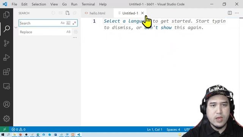Toggle search details with the ellipsis
Image resolution: width=243 pixels, height=137 pixels.
[75, 37]
